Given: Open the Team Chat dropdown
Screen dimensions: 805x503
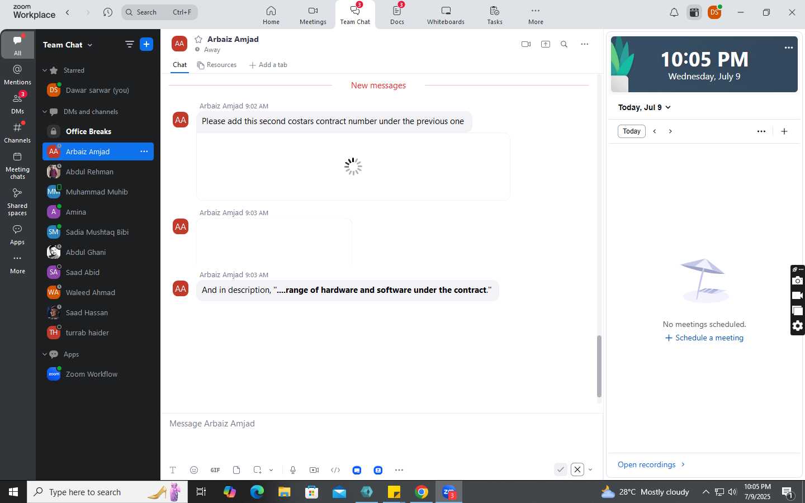Looking at the screenshot, I should [x=68, y=45].
